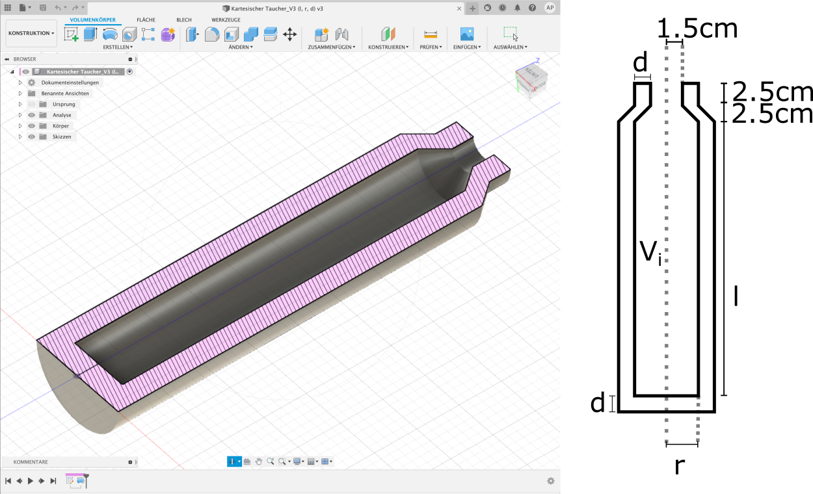Open the KONSTRUKTION workspace dropdown
This screenshot has height=494, width=813.
[x=31, y=33]
